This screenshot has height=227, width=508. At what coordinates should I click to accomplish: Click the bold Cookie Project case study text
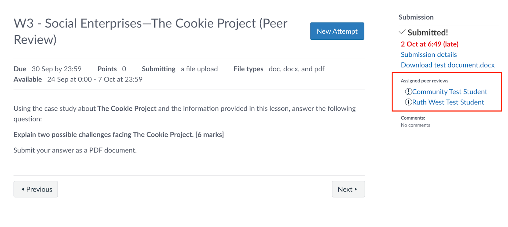coord(127,108)
